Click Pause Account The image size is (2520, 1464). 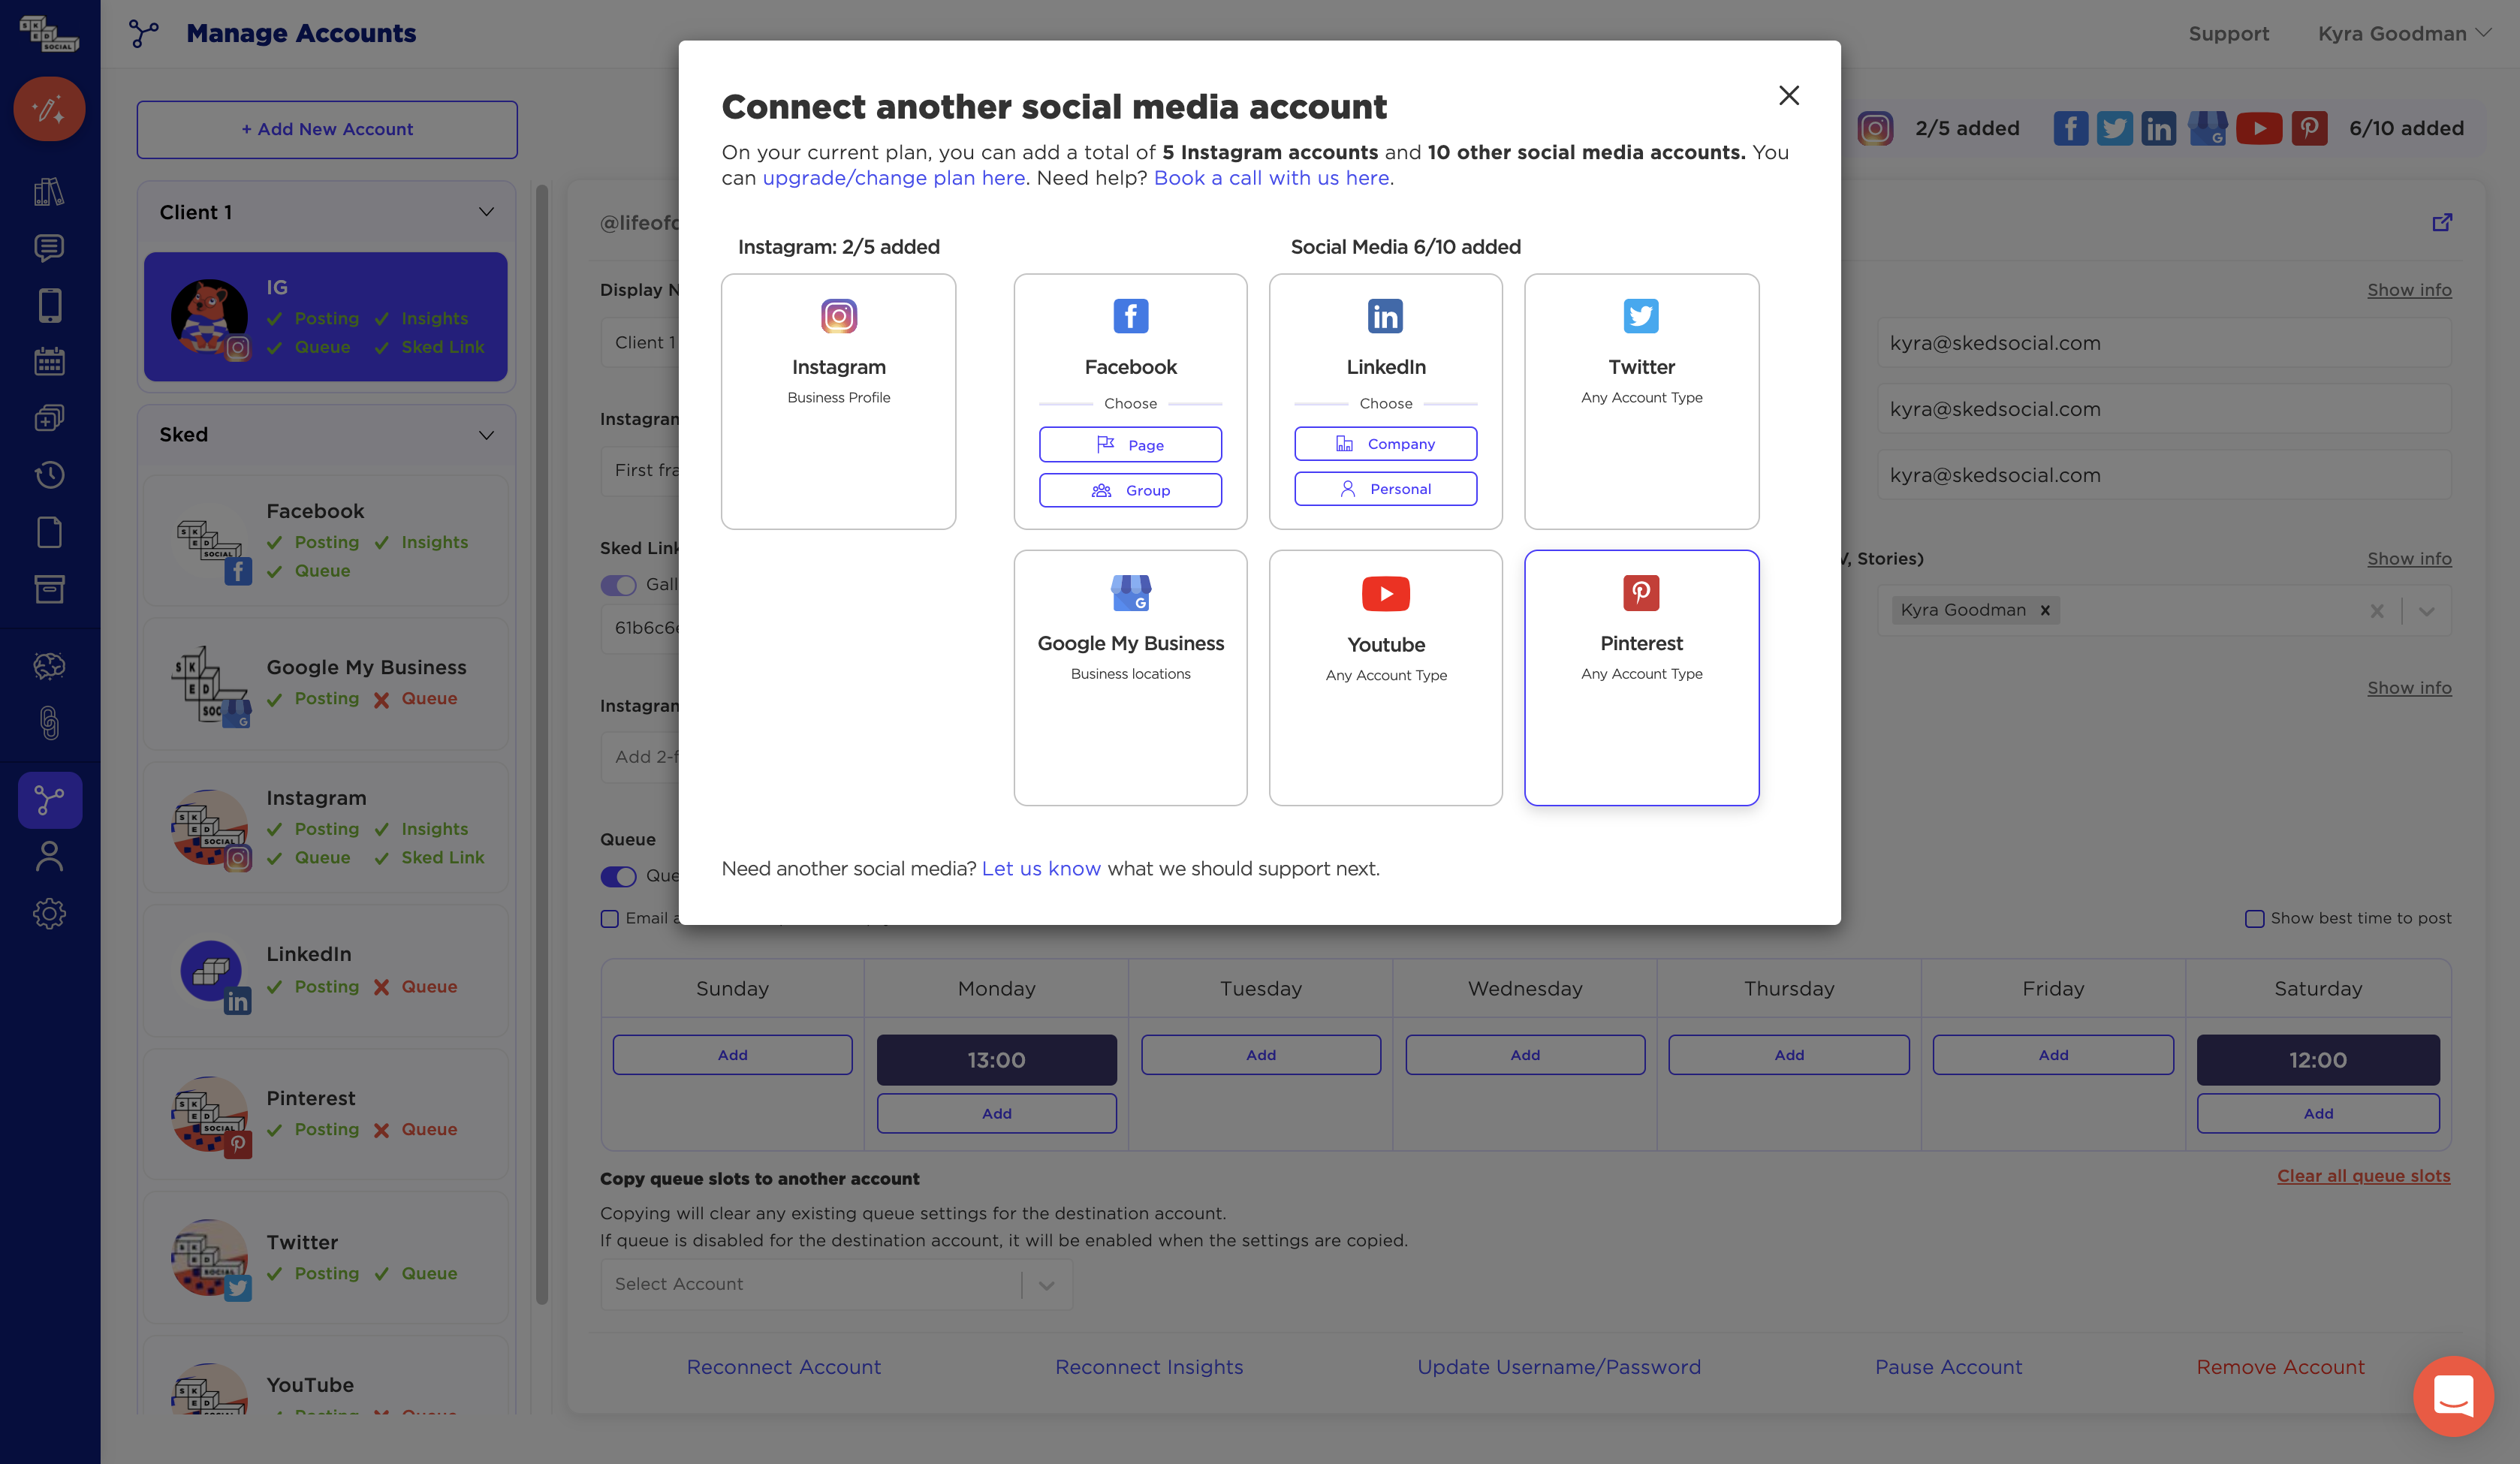tap(1948, 1367)
